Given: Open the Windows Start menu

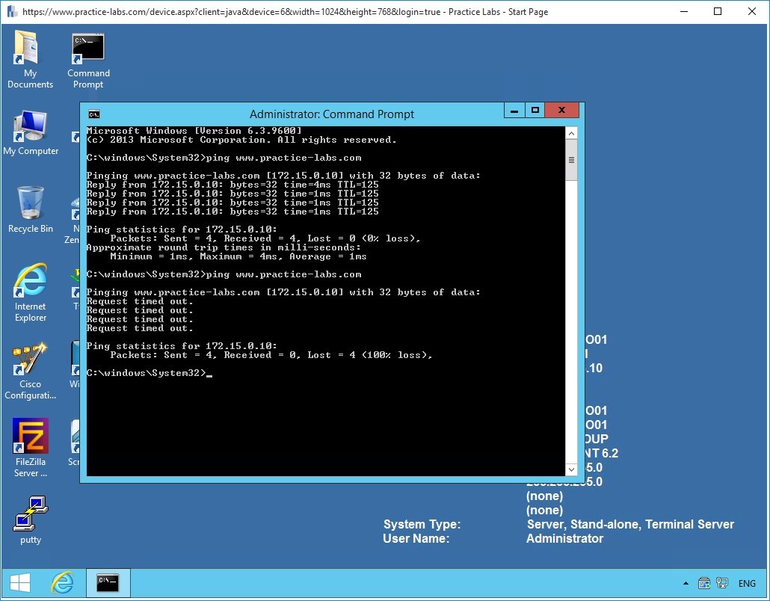Looking at the screenshot, I should coord(19,583).
